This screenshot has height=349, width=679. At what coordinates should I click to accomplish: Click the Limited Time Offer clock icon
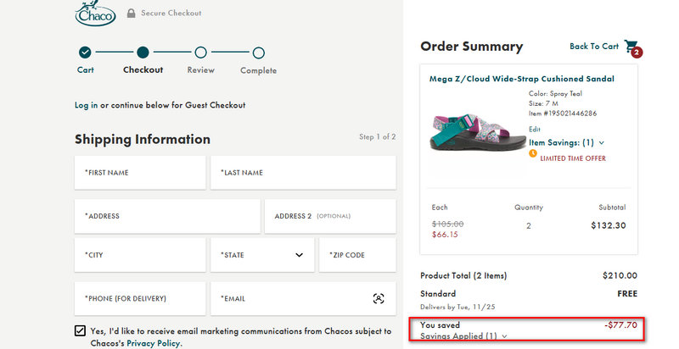[x=533, y=153]
